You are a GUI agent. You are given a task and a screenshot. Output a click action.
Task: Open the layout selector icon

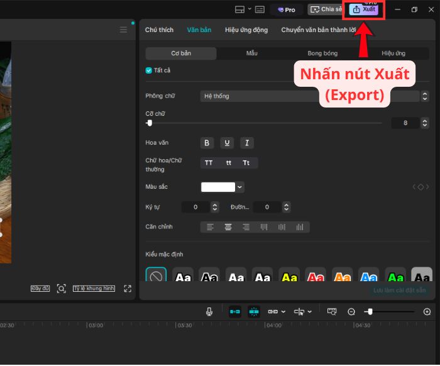[239, 9]
